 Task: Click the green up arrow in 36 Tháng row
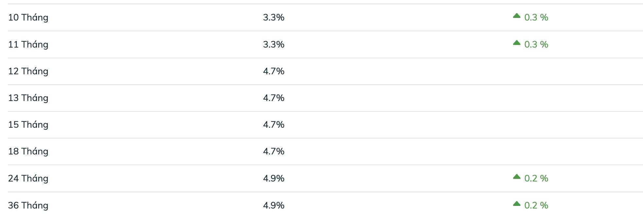516,204
